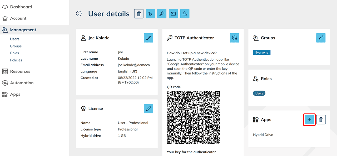
Task: Delete the user with the header trash icon
Action: pos(139,14)
